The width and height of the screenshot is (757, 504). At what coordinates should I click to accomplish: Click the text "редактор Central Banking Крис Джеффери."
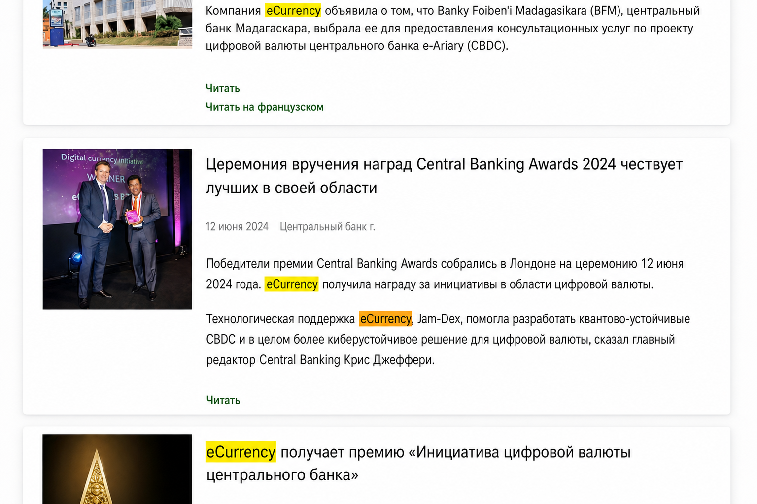[x=320, y=360]
